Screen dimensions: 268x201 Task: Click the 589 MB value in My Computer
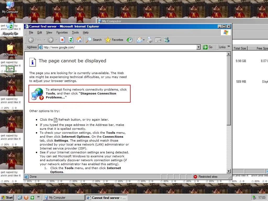point(241,82)
